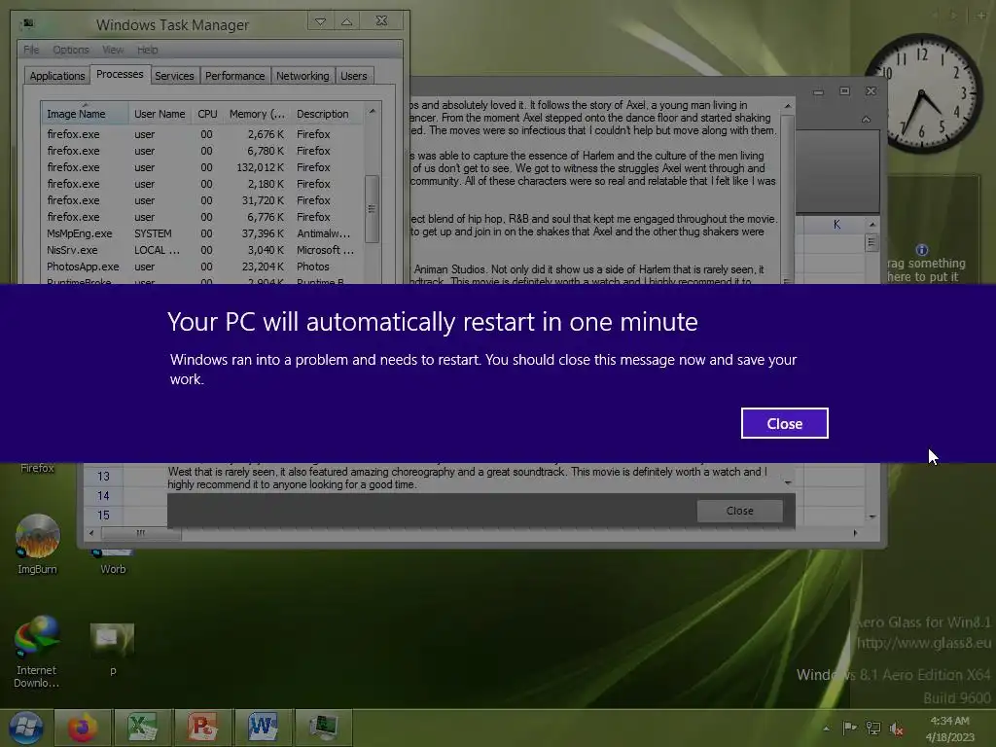
Task: Open Firefox from the taskbar
Action: pyautogui.click(x=83, y=728)
